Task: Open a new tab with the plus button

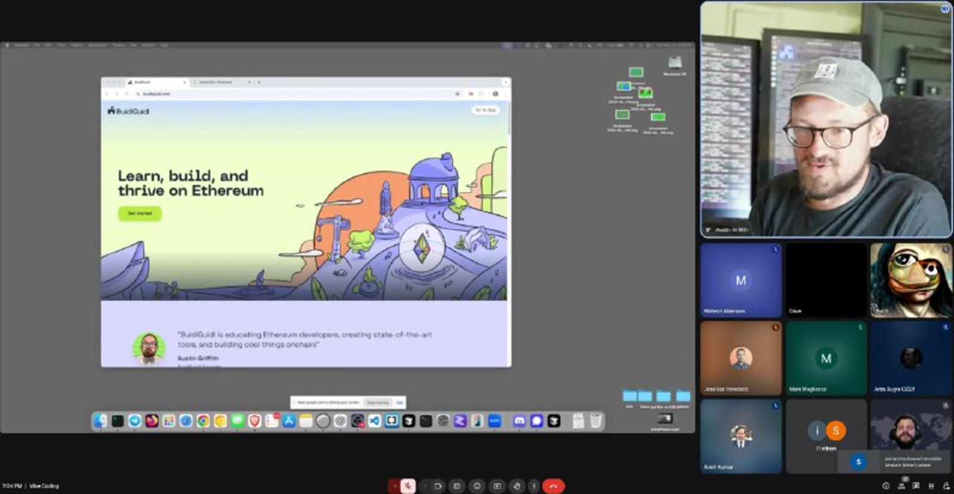Action: pyautogui.click(x=259, y=82)
